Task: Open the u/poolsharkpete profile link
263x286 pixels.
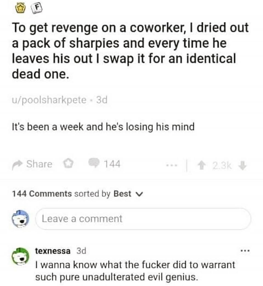Action: point(49,100)
